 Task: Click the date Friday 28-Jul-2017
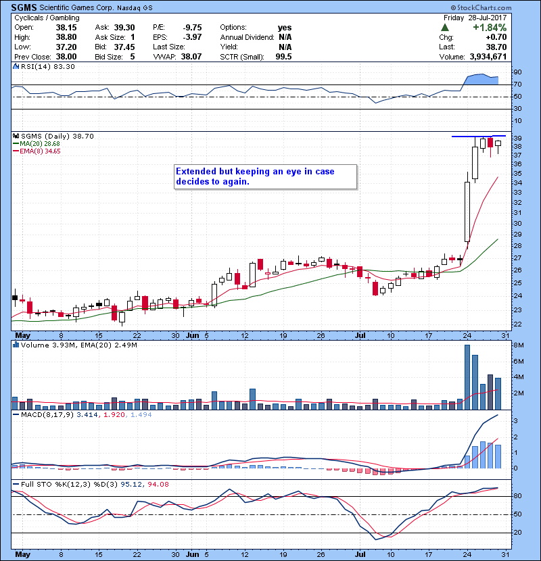coord(475,18)
